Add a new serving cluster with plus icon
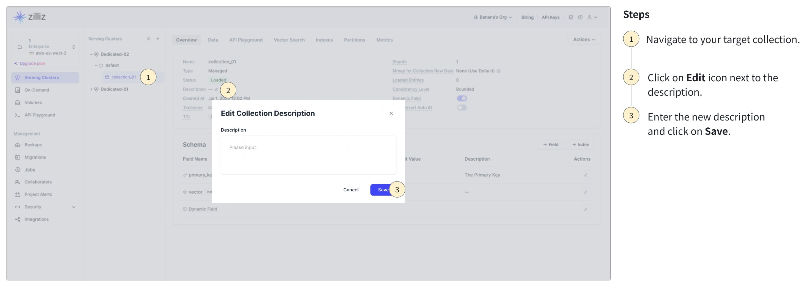 pyautogui.click(x=158, y=39)
